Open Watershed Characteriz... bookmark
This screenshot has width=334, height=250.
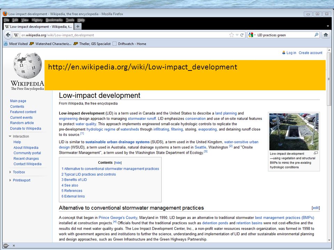[x=50, y=44]
